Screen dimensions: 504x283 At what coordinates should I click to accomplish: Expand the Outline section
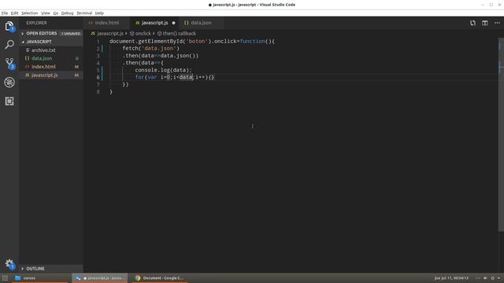(x=50, y=269)
